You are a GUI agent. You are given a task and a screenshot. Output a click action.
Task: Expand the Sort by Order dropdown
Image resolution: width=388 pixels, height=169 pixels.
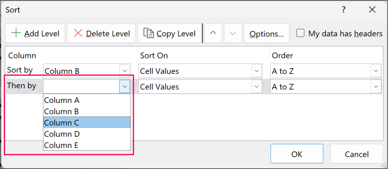click(x=375, y=71)
